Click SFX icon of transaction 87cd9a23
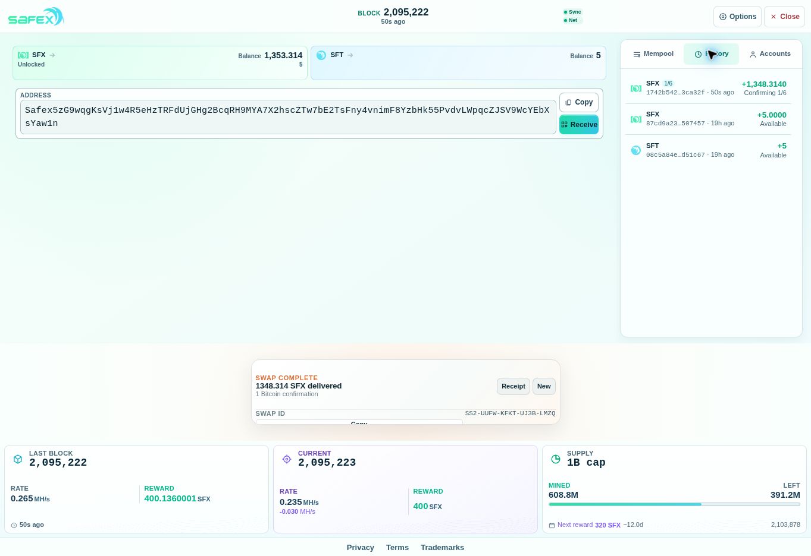 (x=636, y=119)
